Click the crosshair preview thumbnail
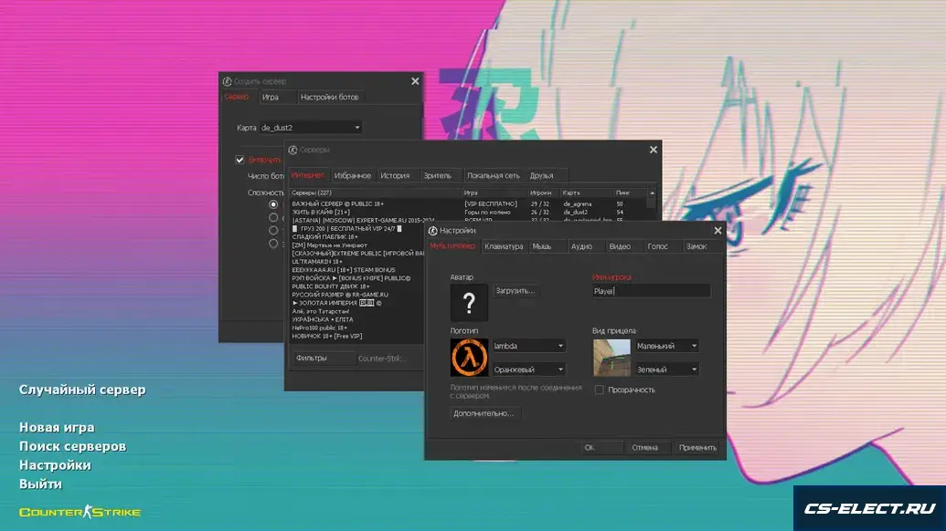The height and width of the screenshot is (531, 946). (611, 358)
